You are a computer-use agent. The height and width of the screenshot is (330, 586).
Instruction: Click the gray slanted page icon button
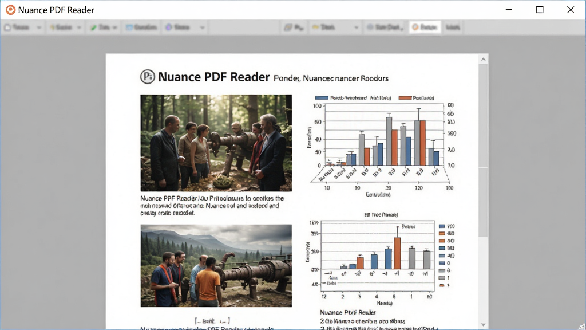294,27
